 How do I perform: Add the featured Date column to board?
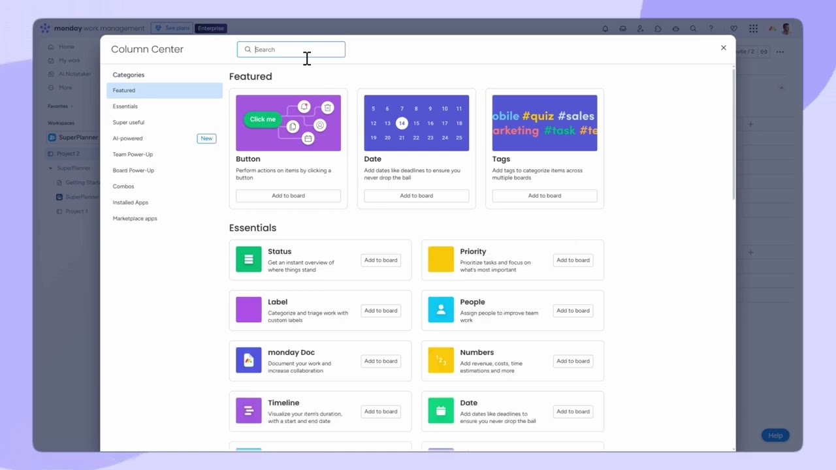point(416,196)
